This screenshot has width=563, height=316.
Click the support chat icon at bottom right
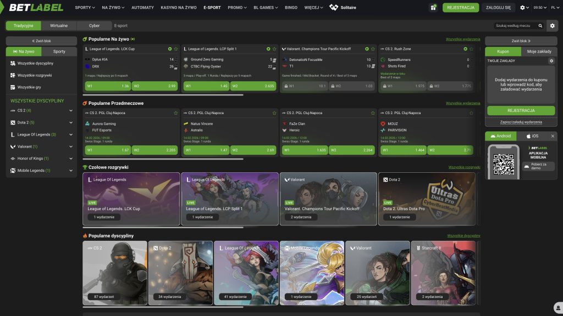pyautogui.click(x=558, y=307)
